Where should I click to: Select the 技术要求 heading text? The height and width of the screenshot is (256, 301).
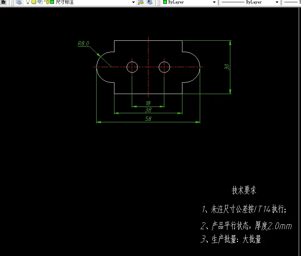point(244,190)
